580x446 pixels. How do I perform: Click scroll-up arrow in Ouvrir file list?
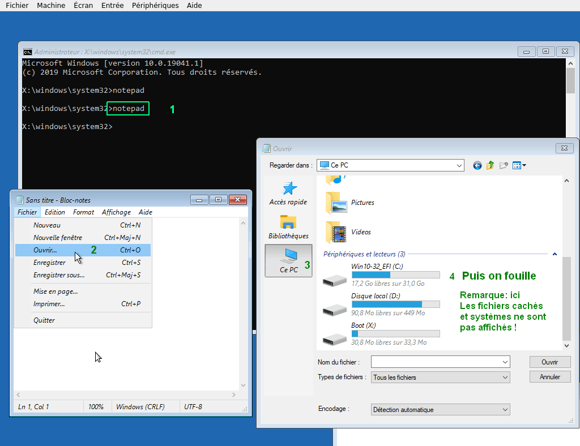click(566, 181)
